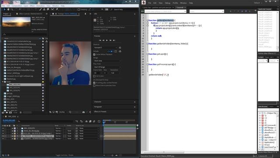Open the Animation menu in After Effects

pyautogui.click(x=41, y=6)
